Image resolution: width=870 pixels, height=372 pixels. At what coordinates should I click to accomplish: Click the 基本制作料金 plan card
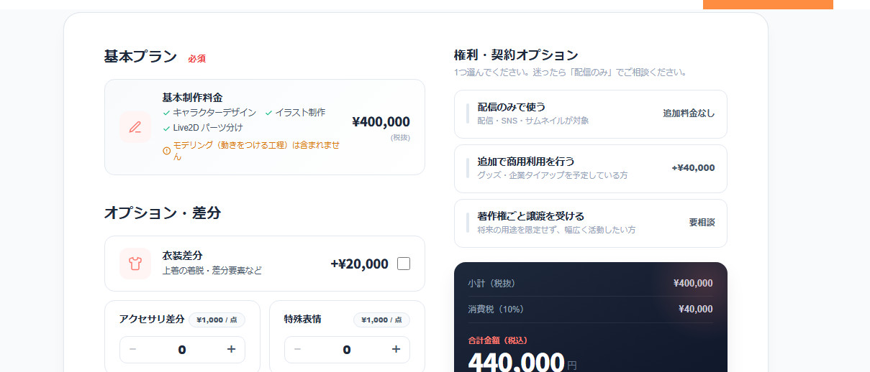coord(264,126)
